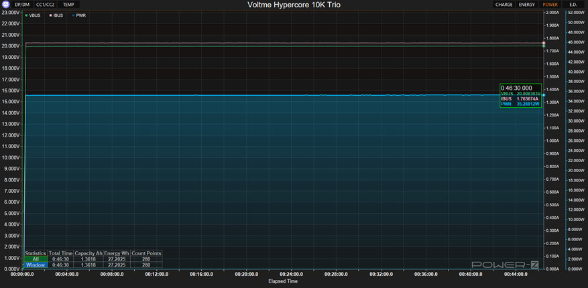Open the CC1/CC2 tab
588x288 pixels.
point(46,4)
